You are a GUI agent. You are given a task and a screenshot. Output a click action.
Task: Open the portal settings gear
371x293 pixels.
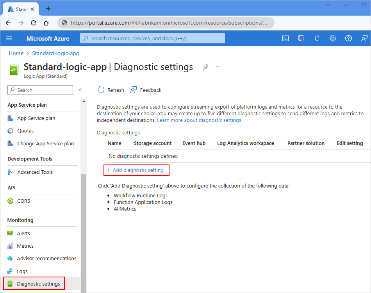pos(332,38)
